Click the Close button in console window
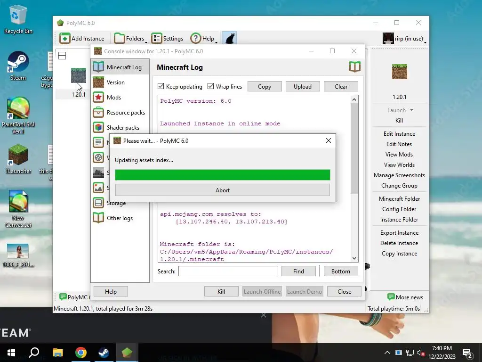 click(344, 291)
